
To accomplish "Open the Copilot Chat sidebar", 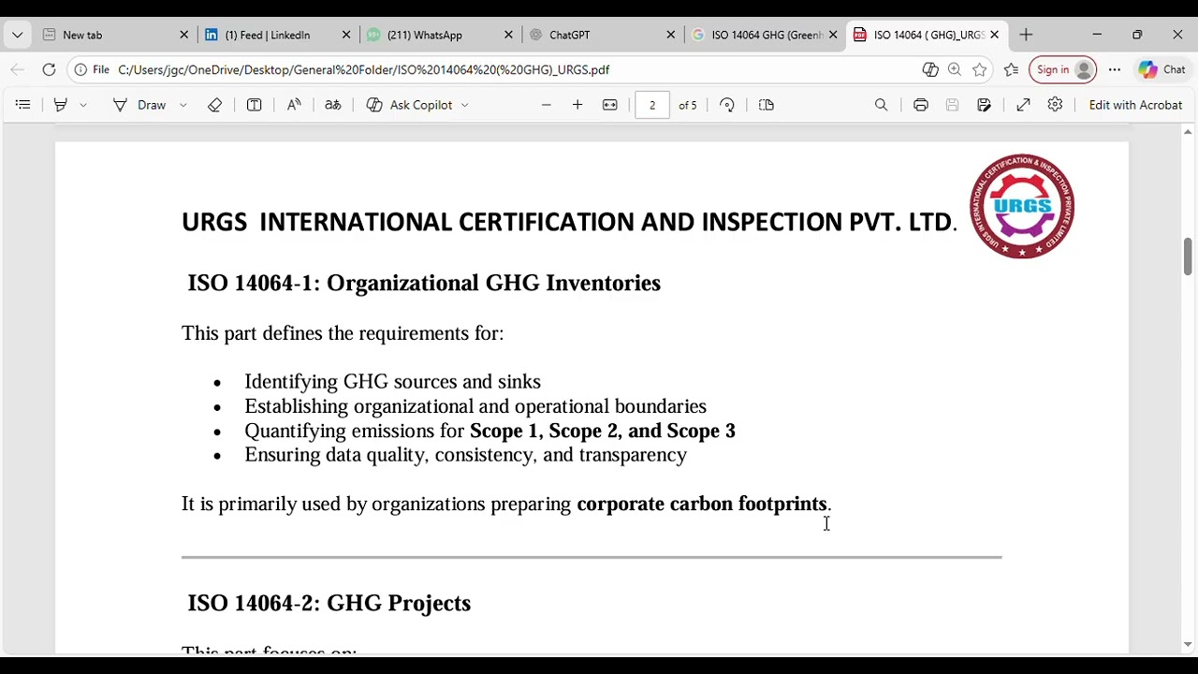I will pyautogui.click(x=1161, y=69).
